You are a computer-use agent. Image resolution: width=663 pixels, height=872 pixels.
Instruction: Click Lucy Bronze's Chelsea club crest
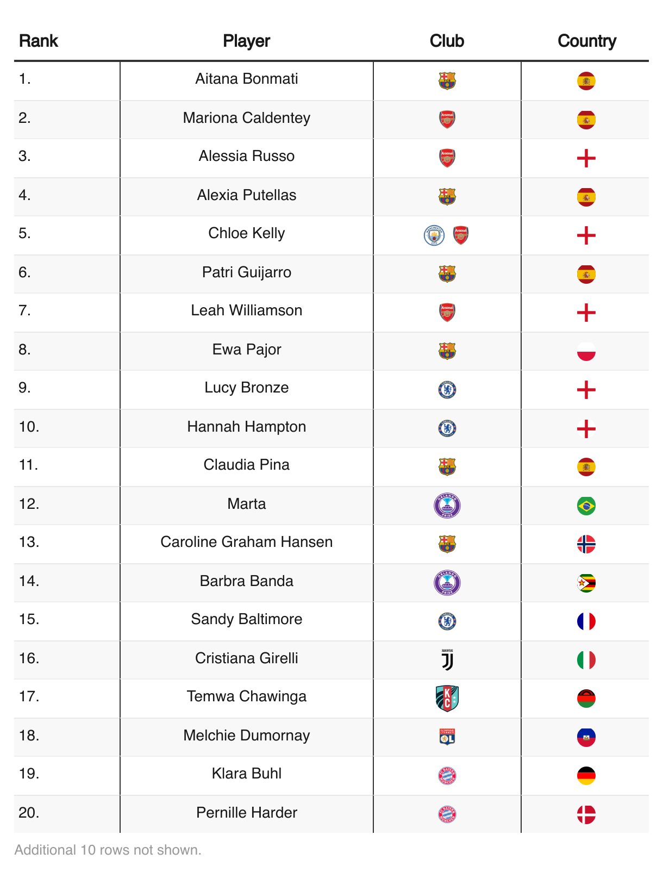pyautogui.click(x=447, y=390)
